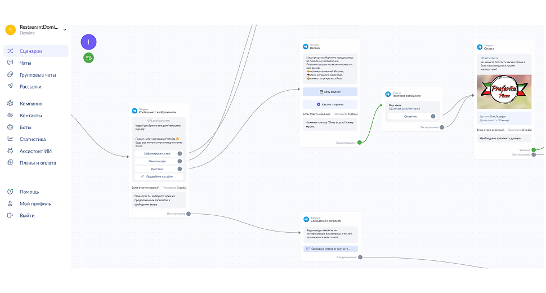This screenshot has width=546, height=293.
Task: Click the Доставка option connector dot
Action: coord(180,168)
